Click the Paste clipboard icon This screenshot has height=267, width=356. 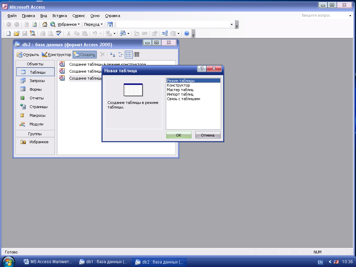[85, 34]
